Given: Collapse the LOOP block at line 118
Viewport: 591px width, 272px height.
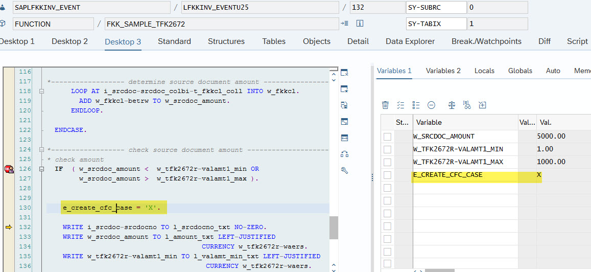Looking at the screenshot, I should click(x=42, y=91).
